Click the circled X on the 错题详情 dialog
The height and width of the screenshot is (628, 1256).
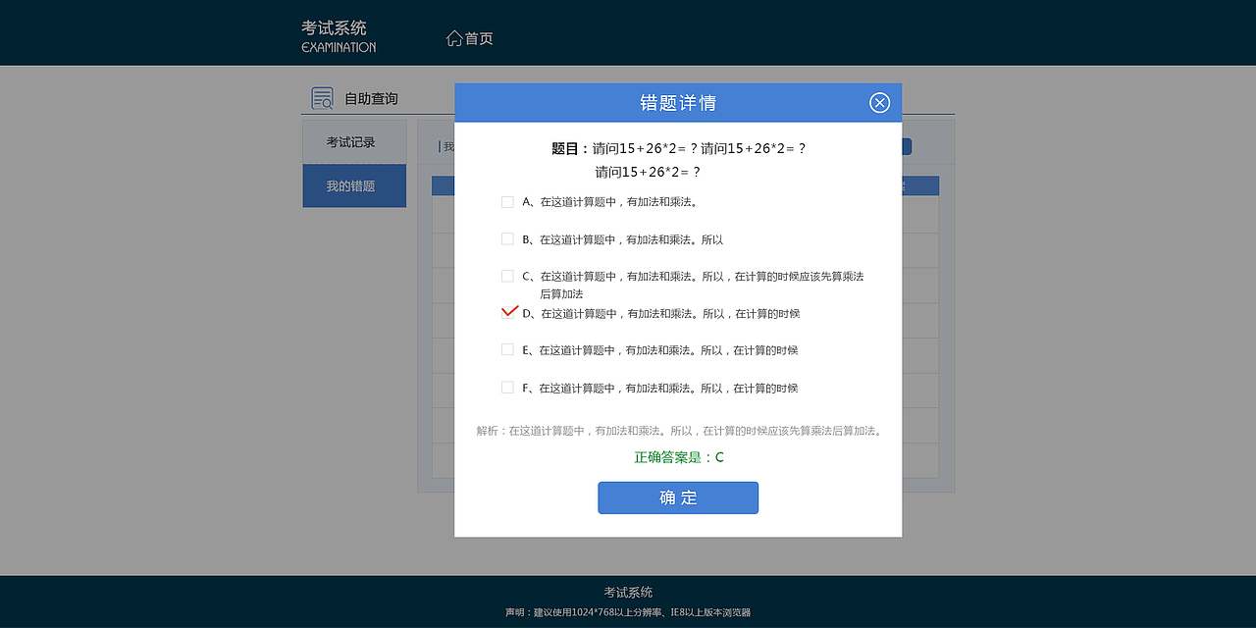click(879, 102)
